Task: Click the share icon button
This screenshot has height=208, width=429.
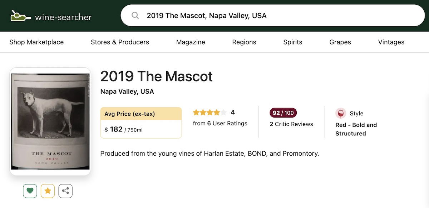Action: pos(65,191)
